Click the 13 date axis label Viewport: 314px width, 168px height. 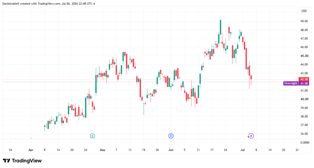coord(130,150)
